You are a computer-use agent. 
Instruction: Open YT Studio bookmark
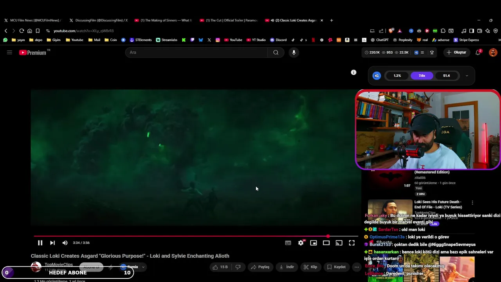pyautogui.click(x=256, y=40)
